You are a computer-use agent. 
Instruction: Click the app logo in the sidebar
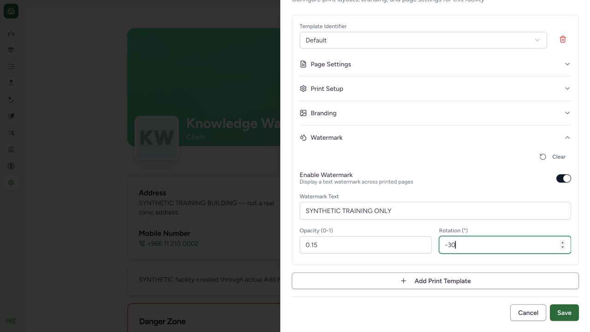click(x=11, y=12)
